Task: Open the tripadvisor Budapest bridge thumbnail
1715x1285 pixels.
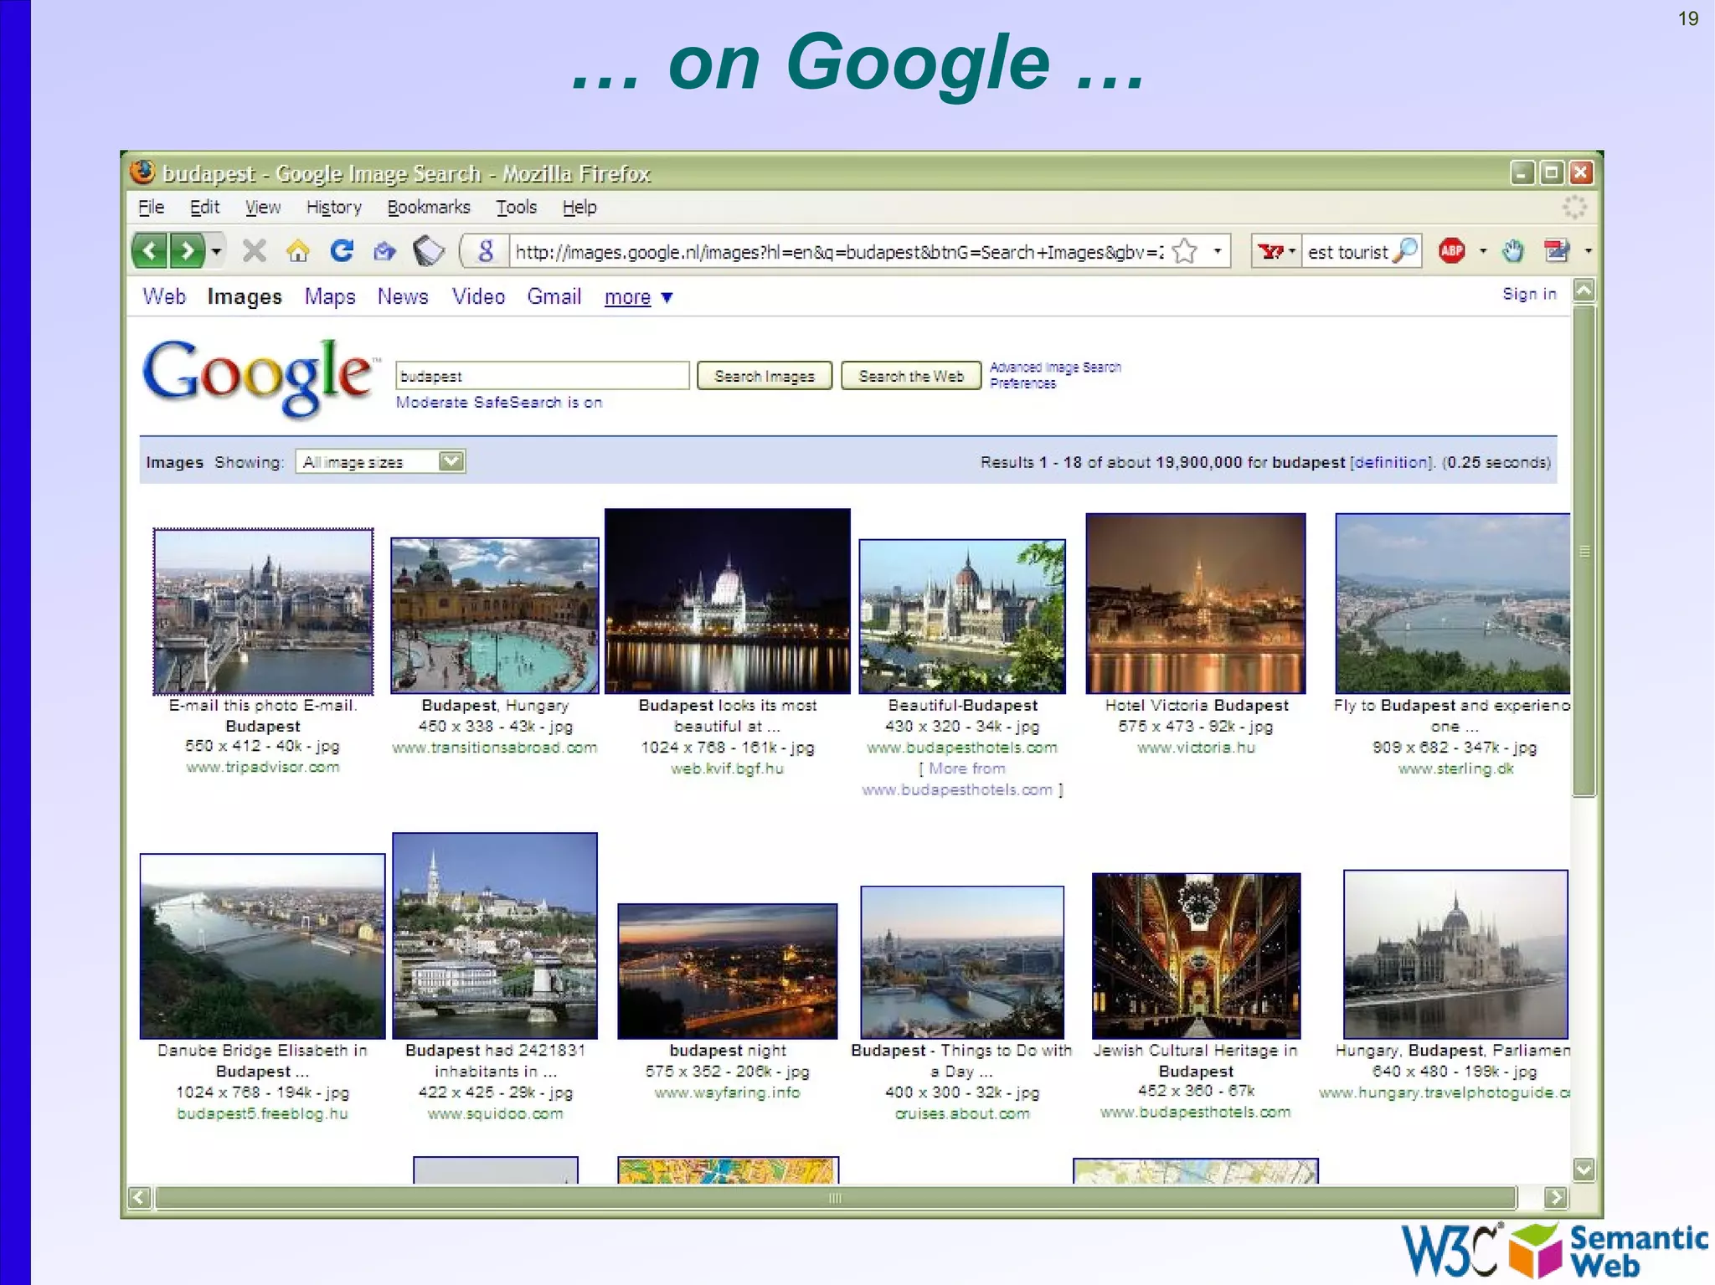Action: [x=263, y=611]
